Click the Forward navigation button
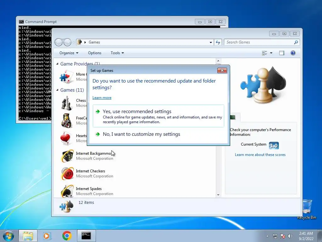322x242 pixels. 67,42
